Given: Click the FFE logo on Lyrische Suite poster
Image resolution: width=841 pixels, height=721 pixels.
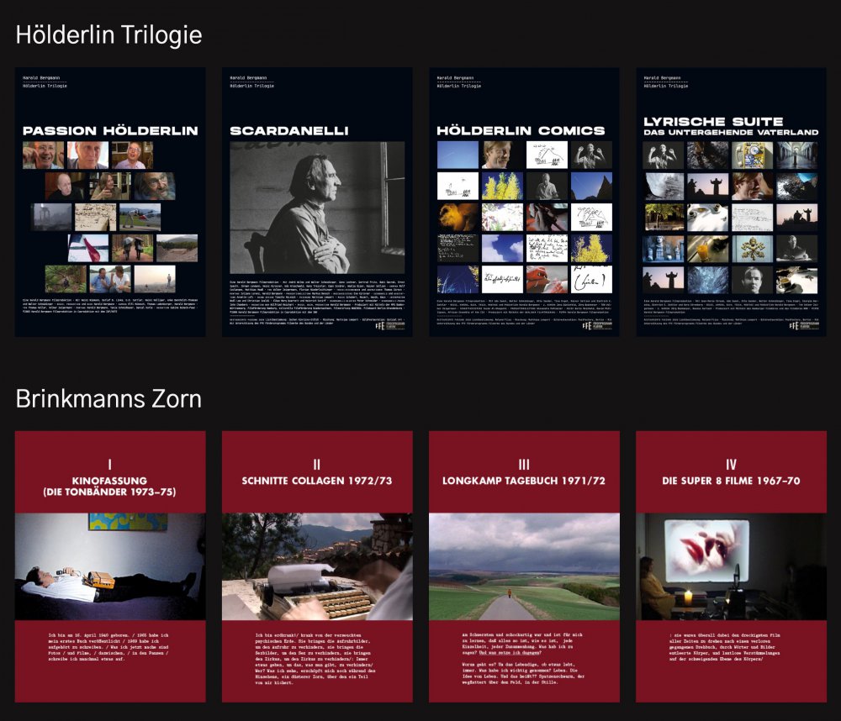Looking at the screenshot, I should coord(793,326).
